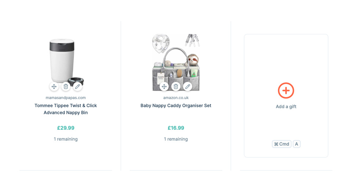The height and width of the screenshot is (179, 352).
Task: Edit the Baby Nappy Caddy Organiser Set
Action: [x=187, y=87]
